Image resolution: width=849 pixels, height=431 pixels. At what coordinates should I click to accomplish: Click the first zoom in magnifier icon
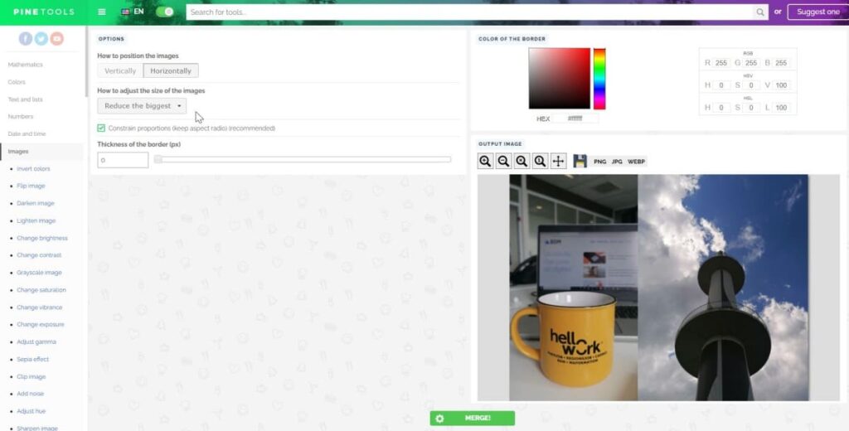tap(485, 161)
